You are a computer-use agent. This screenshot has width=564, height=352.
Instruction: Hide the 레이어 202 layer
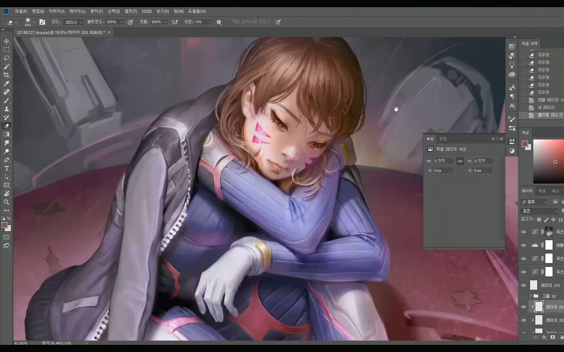click(x=524, y=320)
